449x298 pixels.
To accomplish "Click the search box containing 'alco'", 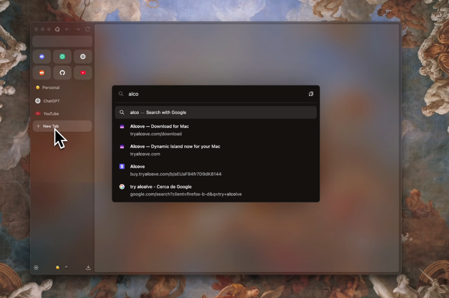I will coord(216,94).
